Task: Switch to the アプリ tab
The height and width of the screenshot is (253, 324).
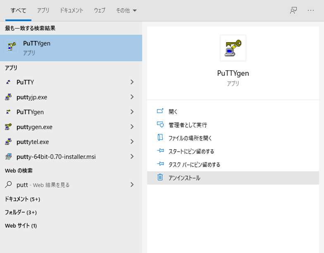Action: (x=43, y=10)
